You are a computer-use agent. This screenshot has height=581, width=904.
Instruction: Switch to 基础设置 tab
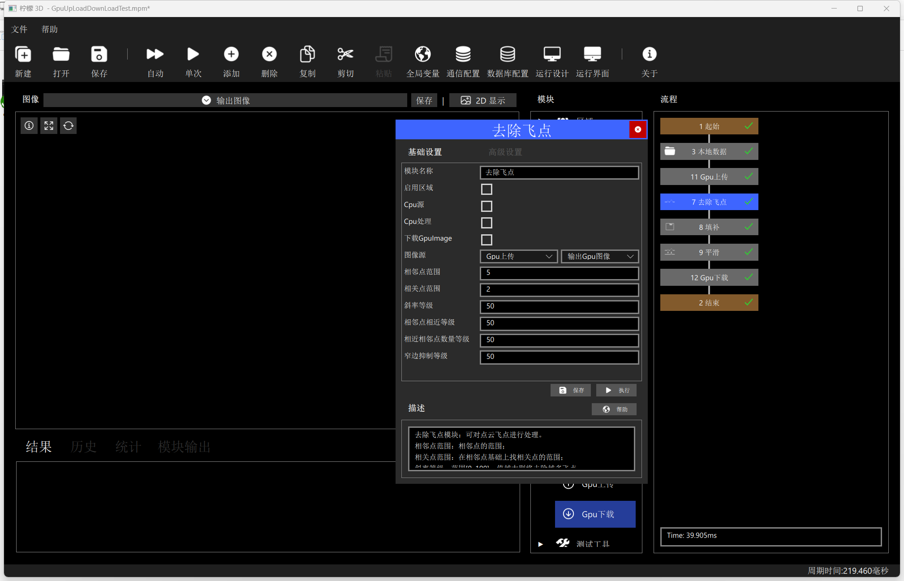click(x=425, y=152)
